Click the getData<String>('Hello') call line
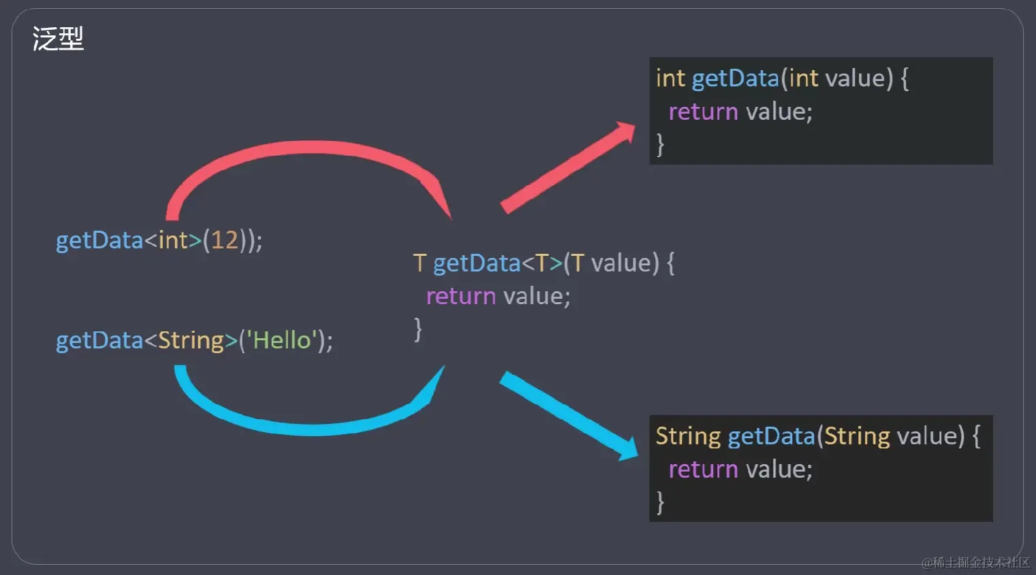The image size is (1036, 575). [x=194, y=340]
